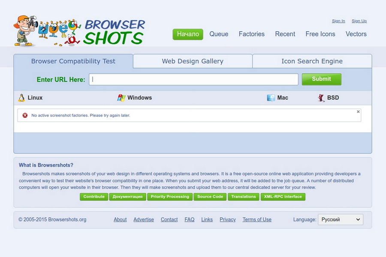Click the BSD daemon icon
Screen dimensions: 386x257
[321, 98]
